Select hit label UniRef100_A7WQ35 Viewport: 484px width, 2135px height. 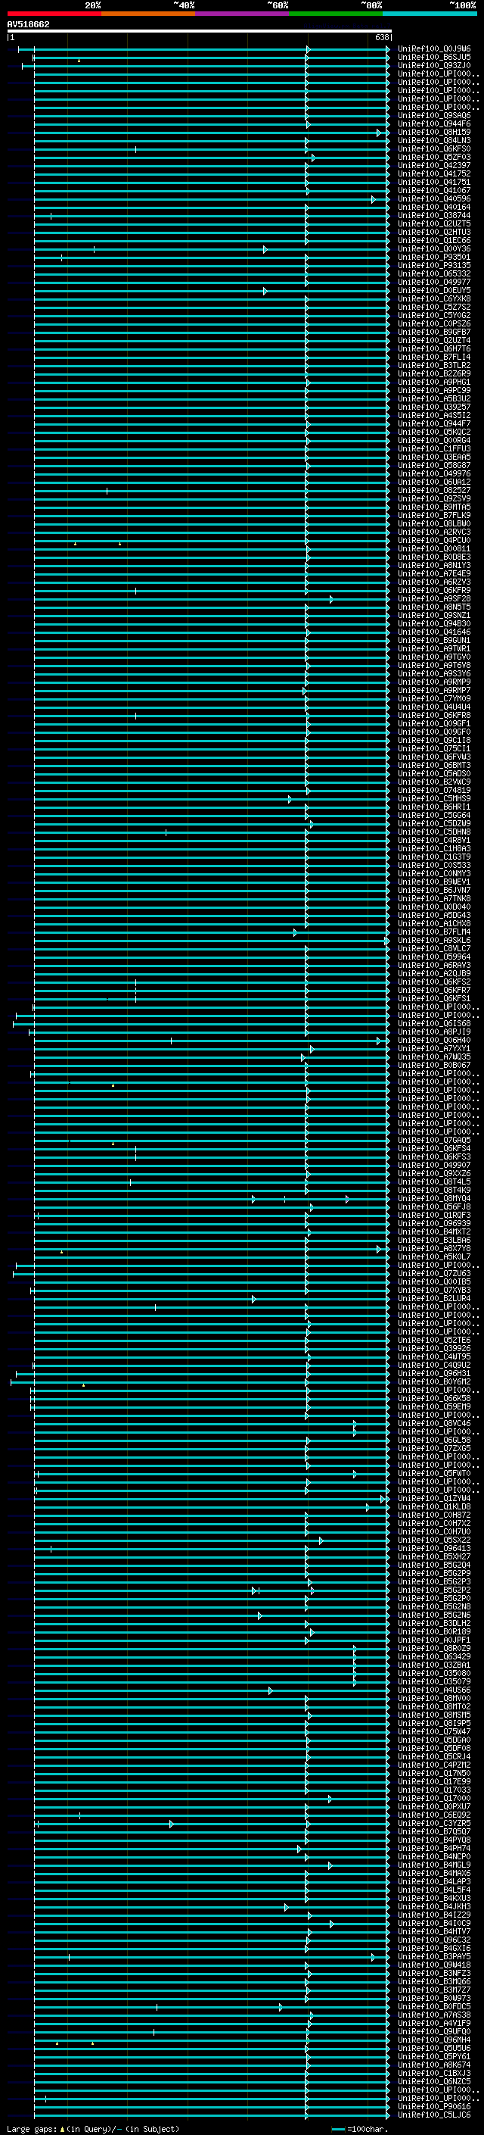(x=434, y=1057)
